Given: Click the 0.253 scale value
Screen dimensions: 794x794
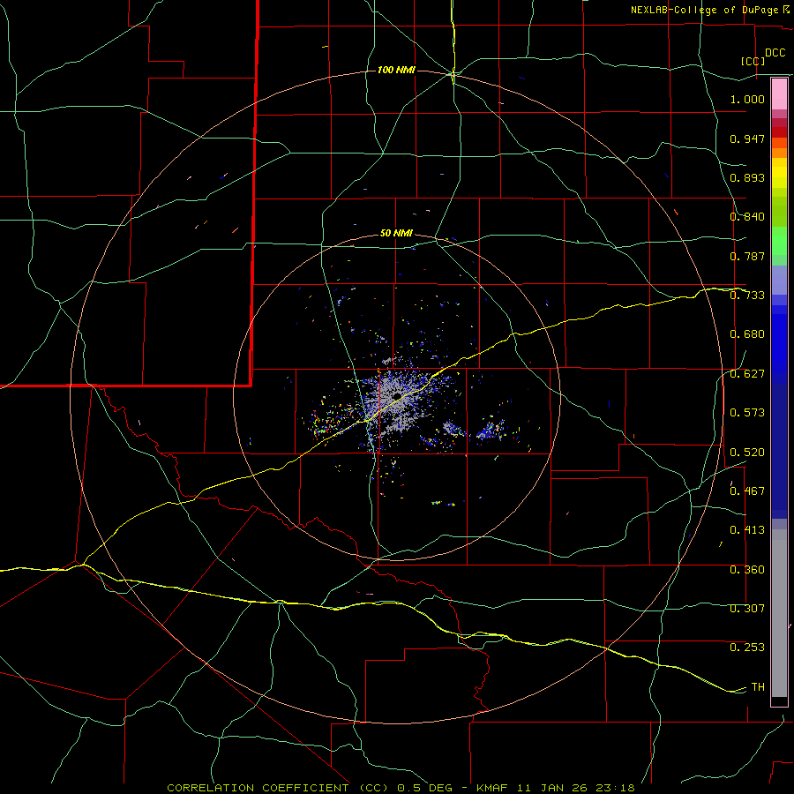Looking at the screenshot, I should (747, 648).
